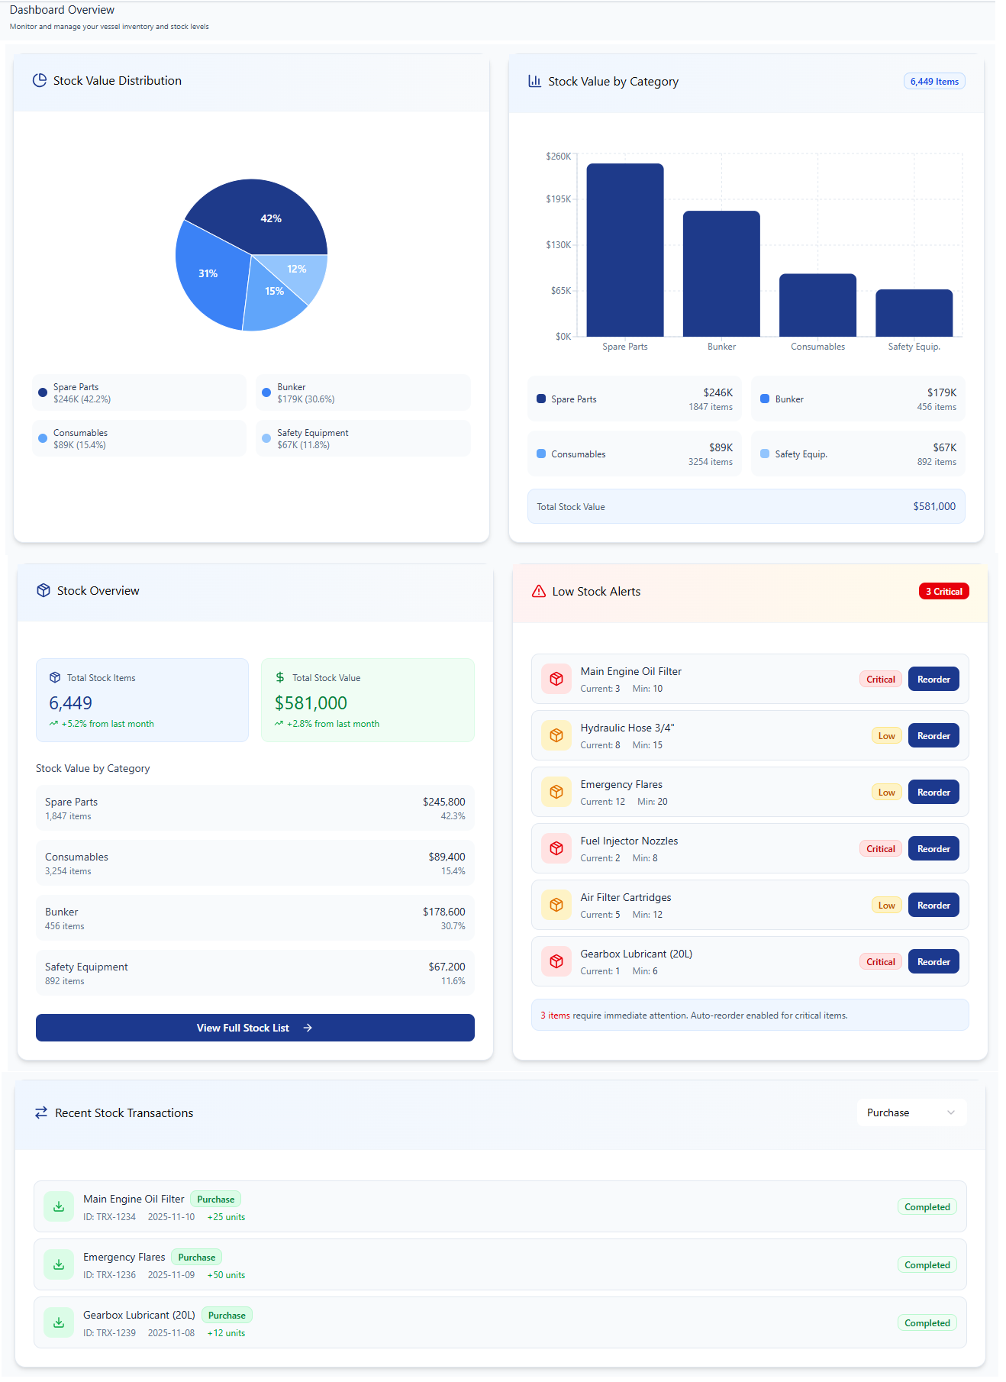Click the 3 Critical badge
This screenshot has width=1006, height=1382.
click(x=943, y=591)
